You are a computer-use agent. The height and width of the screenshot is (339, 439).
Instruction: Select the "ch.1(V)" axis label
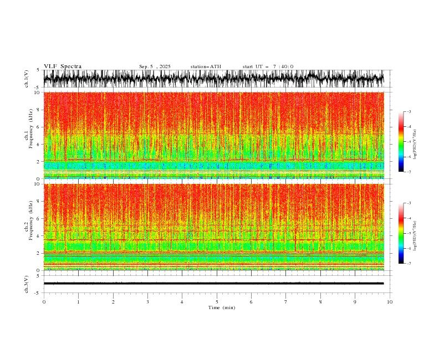tap(27, 79)
